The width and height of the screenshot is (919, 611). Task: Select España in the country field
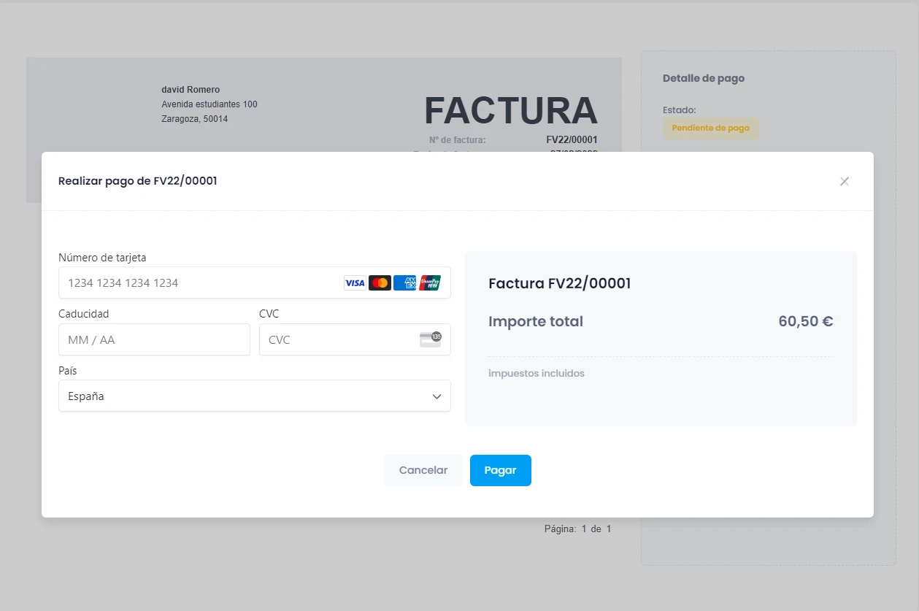click(x=85, y=396)
